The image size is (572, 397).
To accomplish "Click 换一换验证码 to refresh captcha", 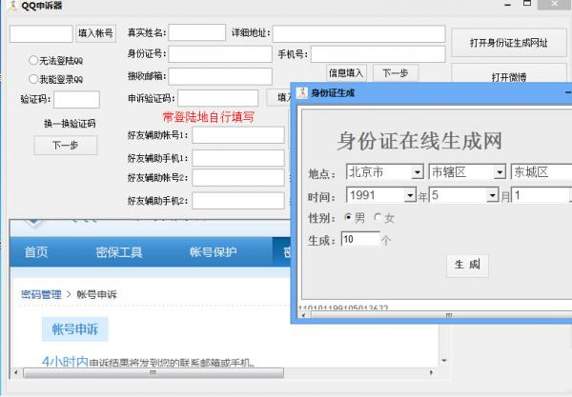I will pos(70,124).
